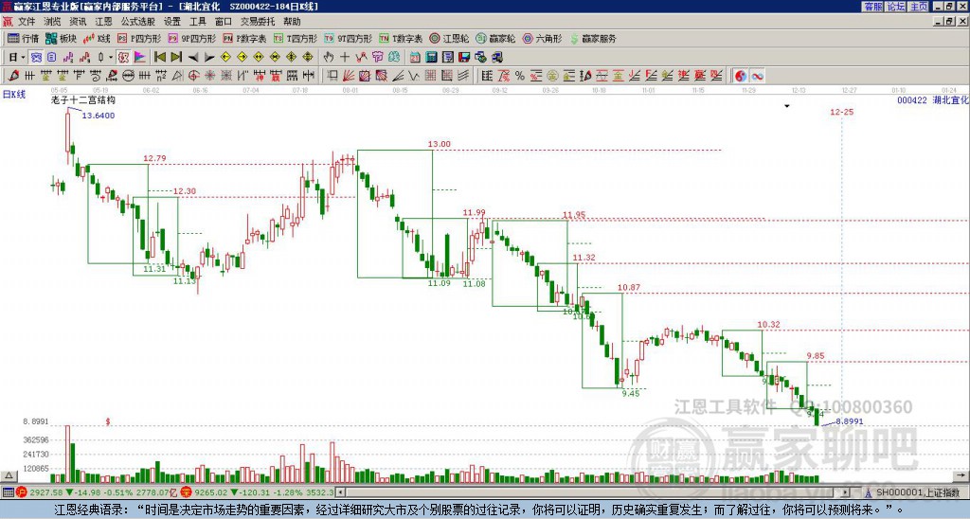
Task: Select the percent retracement tool icon
Action: coord(520,76)
